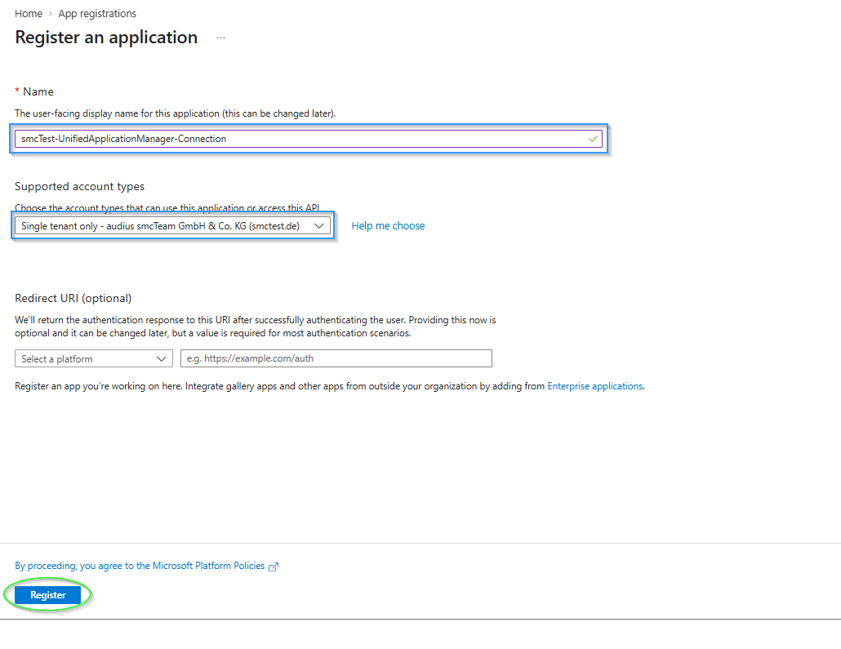The image size is (841, 649).
Task: Open the Select a platform dropdown
Action: [x=94, y=359]
